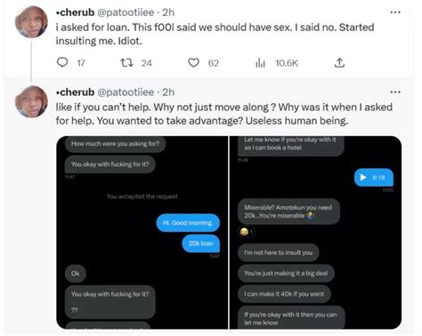
Task: View analytics showing 10.6K views
Action: pos(260,63)
